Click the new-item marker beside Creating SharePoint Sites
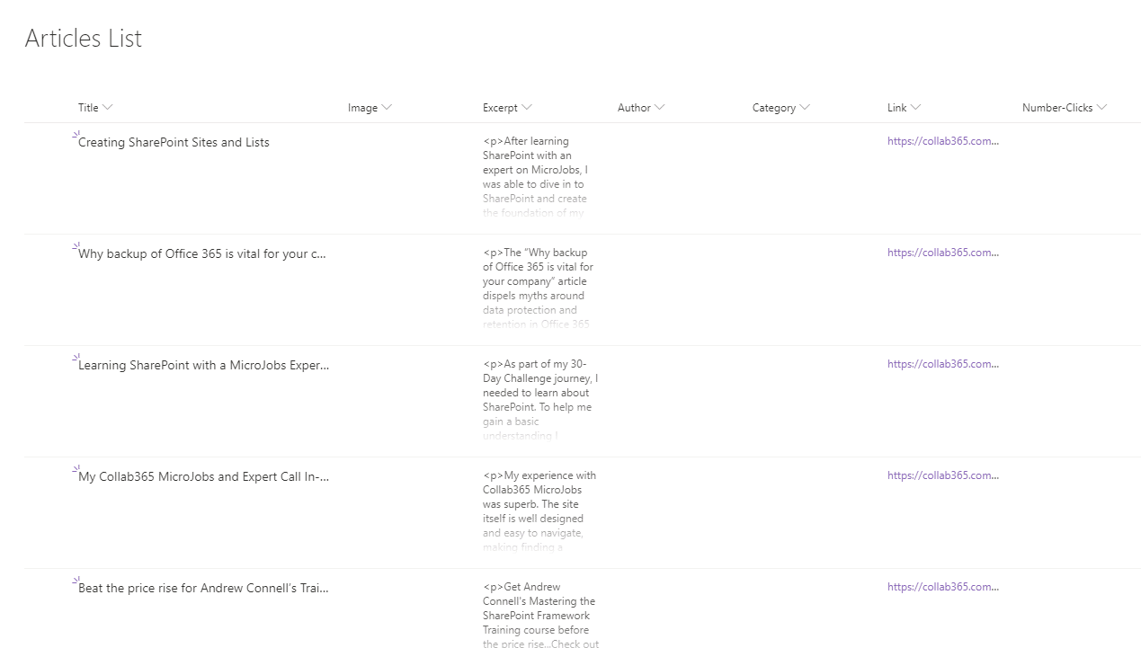This screenshot has height=648, width=1141. [x=76, y=135]
